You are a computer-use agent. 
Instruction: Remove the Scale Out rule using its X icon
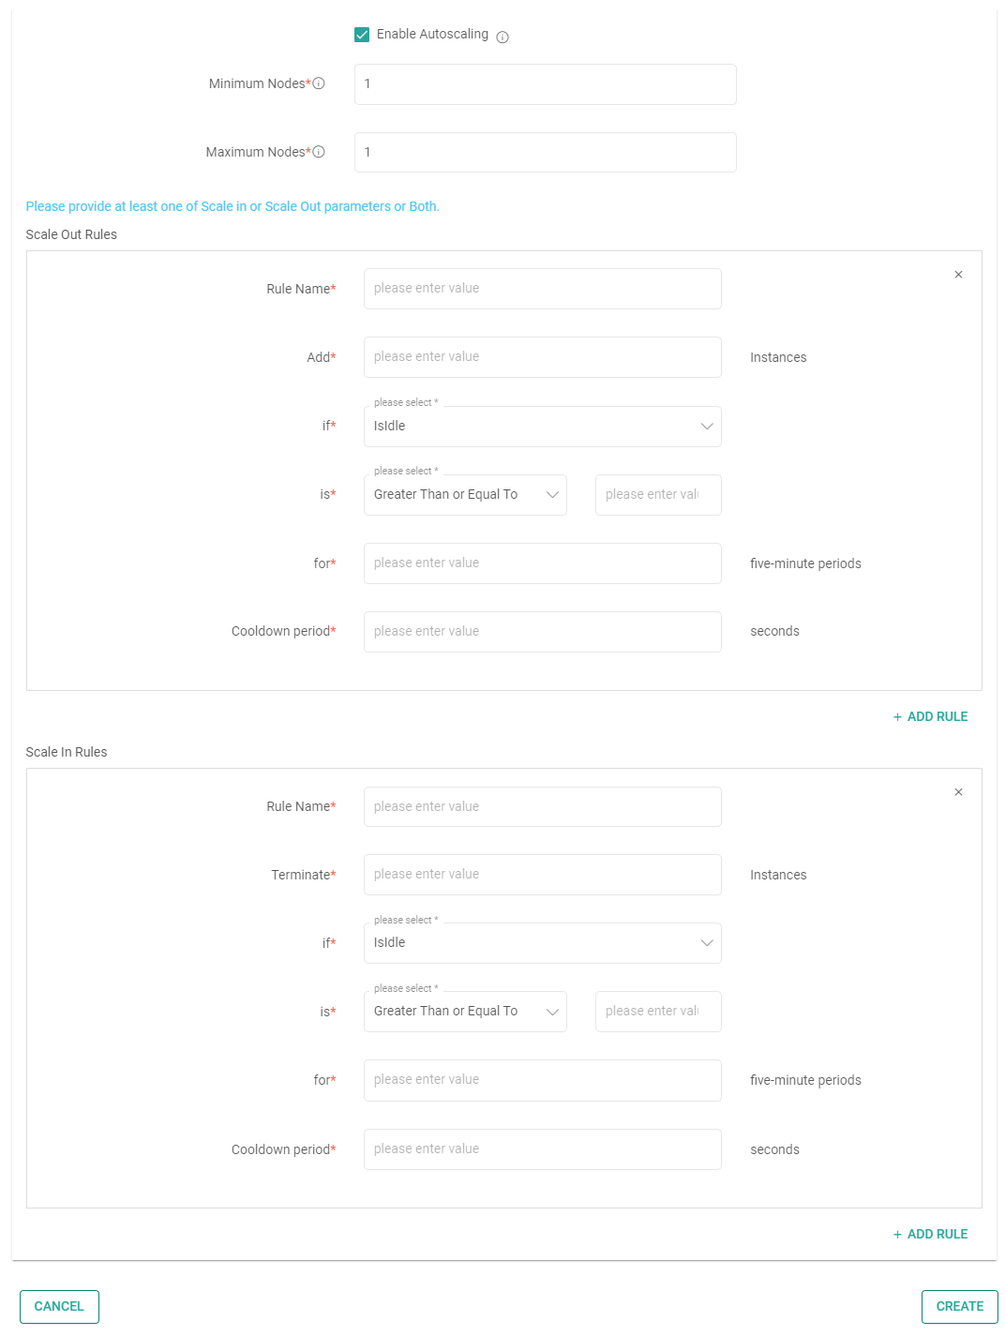pyautogui.click(x=958, y=275)
